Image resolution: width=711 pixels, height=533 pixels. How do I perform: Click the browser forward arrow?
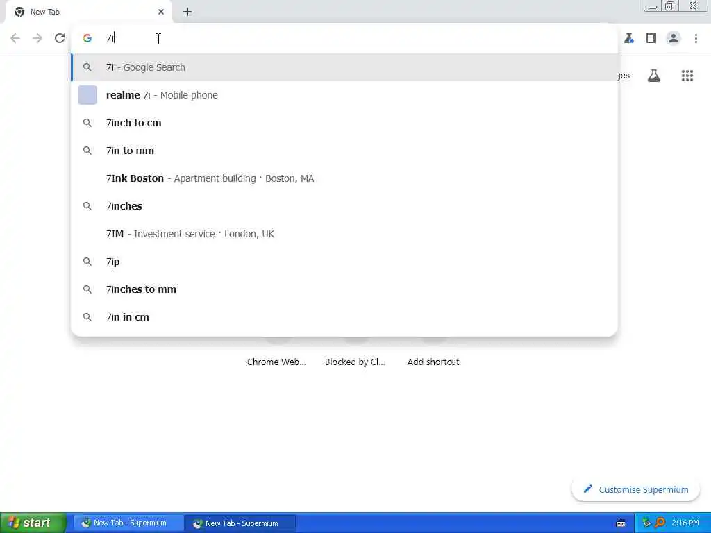tap(37, 38)
